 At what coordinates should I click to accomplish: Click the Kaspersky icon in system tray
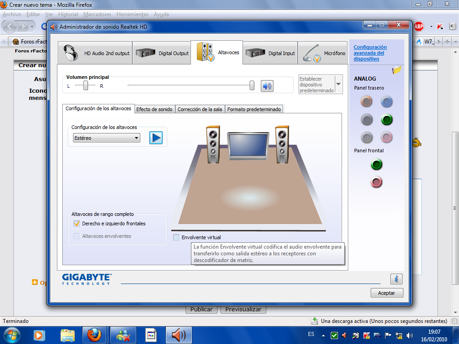point(366,335)
